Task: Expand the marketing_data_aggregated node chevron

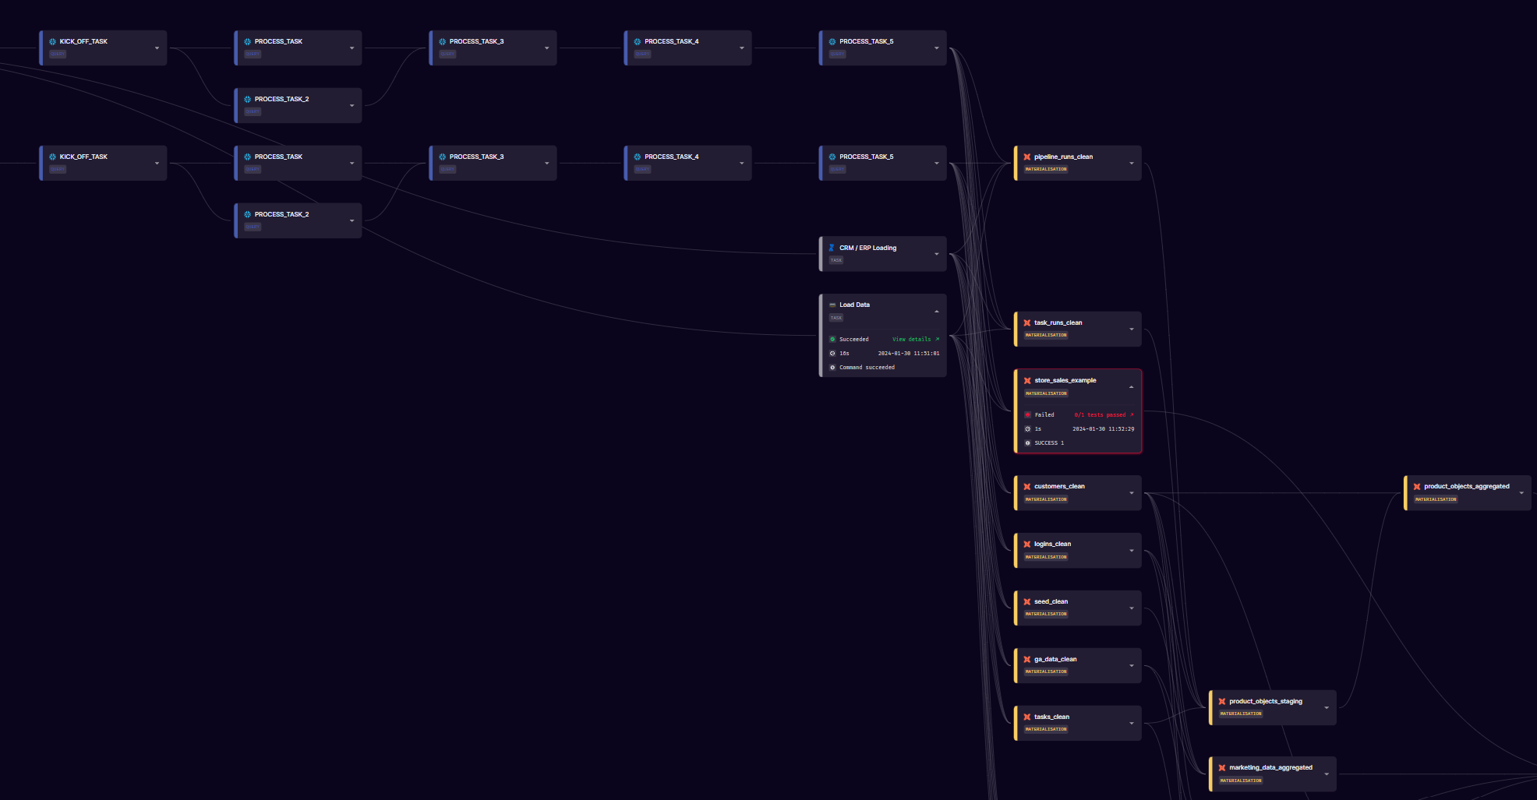Action: [x=1327, y=774]
